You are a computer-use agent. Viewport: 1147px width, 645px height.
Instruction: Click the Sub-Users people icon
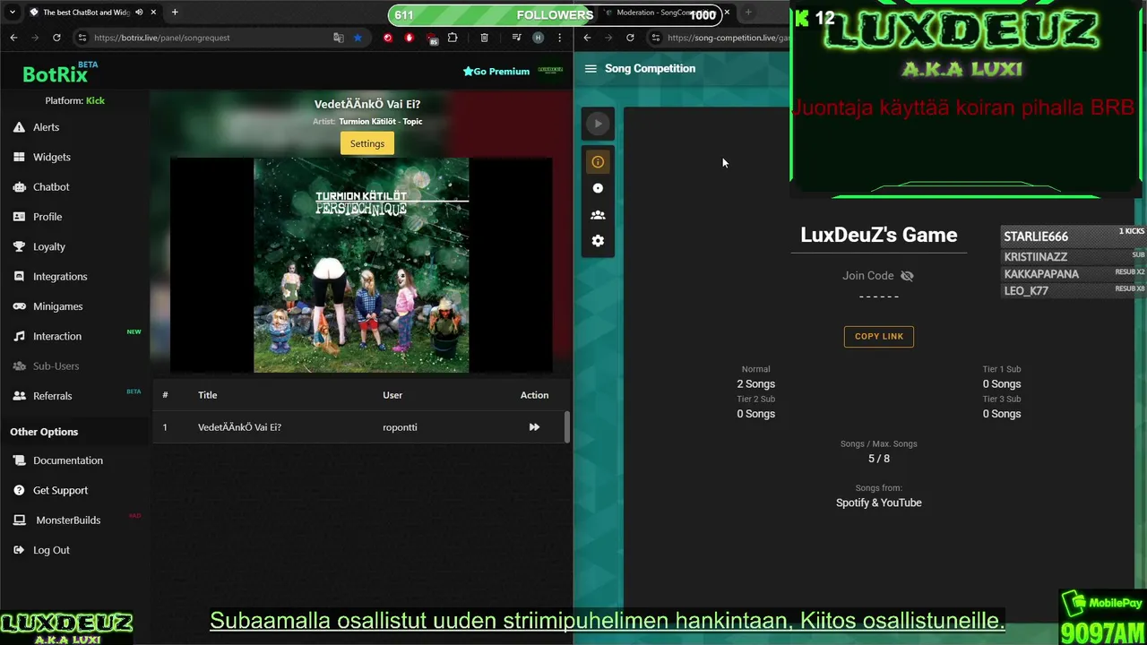pyautogui.click(x=19, y=365)
